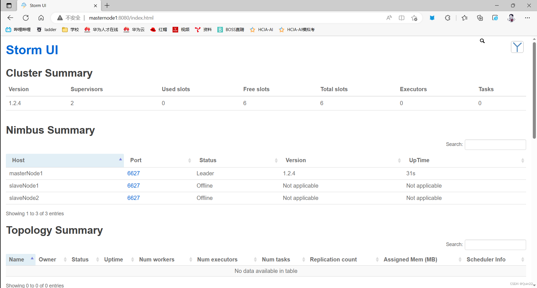Reload the Storm UI page

pos(26,18)
